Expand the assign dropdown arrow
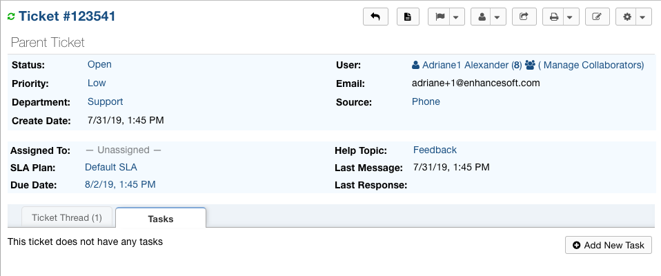 (499, 17)
